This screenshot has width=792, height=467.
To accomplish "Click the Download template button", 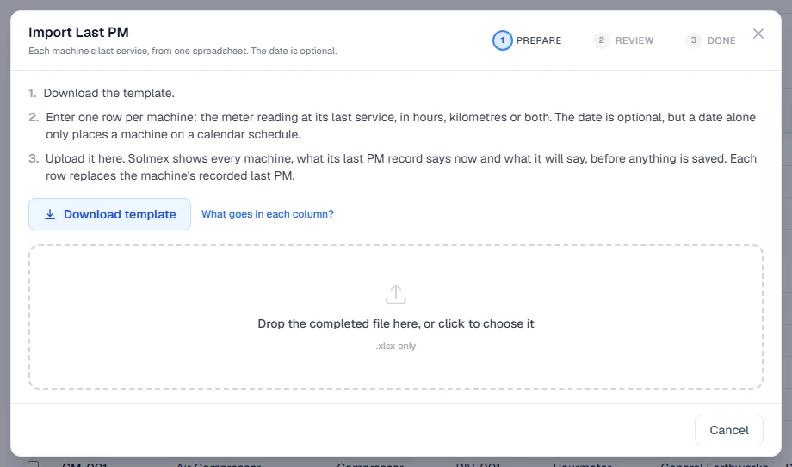I will coord(109,214).
